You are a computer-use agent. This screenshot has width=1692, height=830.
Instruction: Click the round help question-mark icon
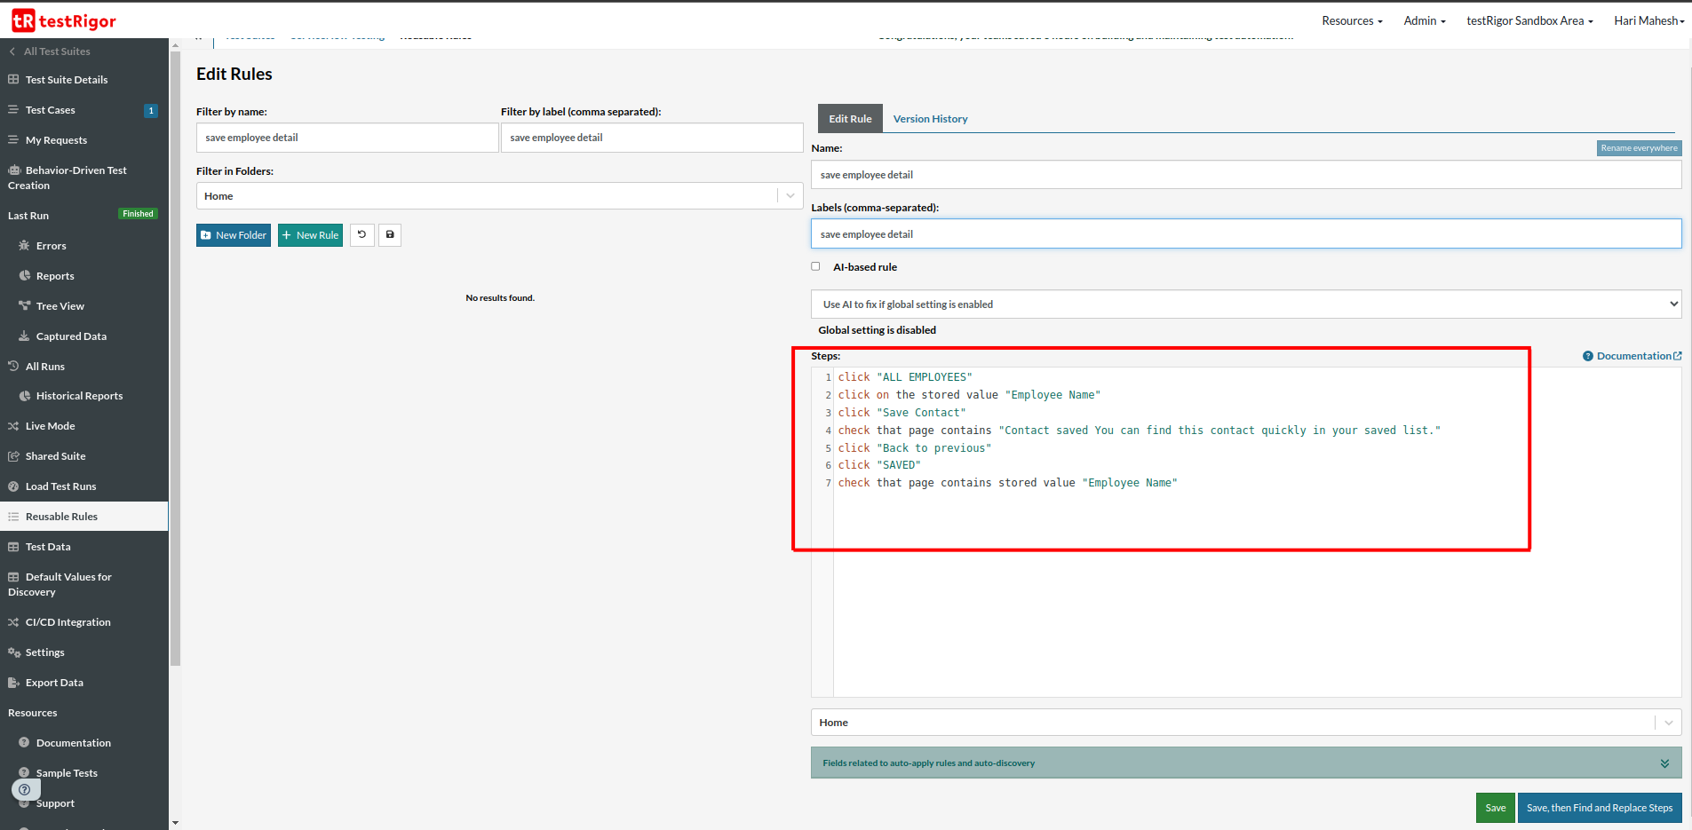25,789
